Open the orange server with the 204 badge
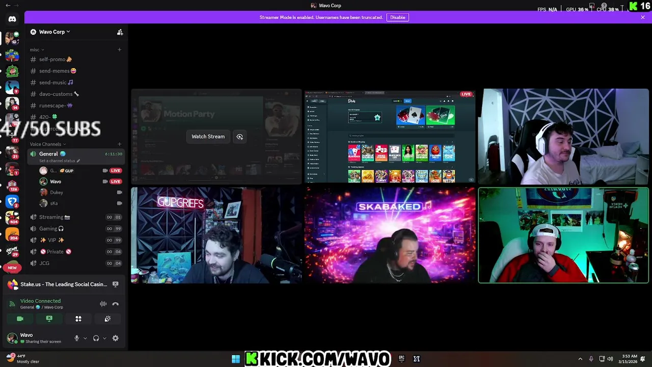The image size is (652, 367). pyautogui.click(x=12, y=234)
